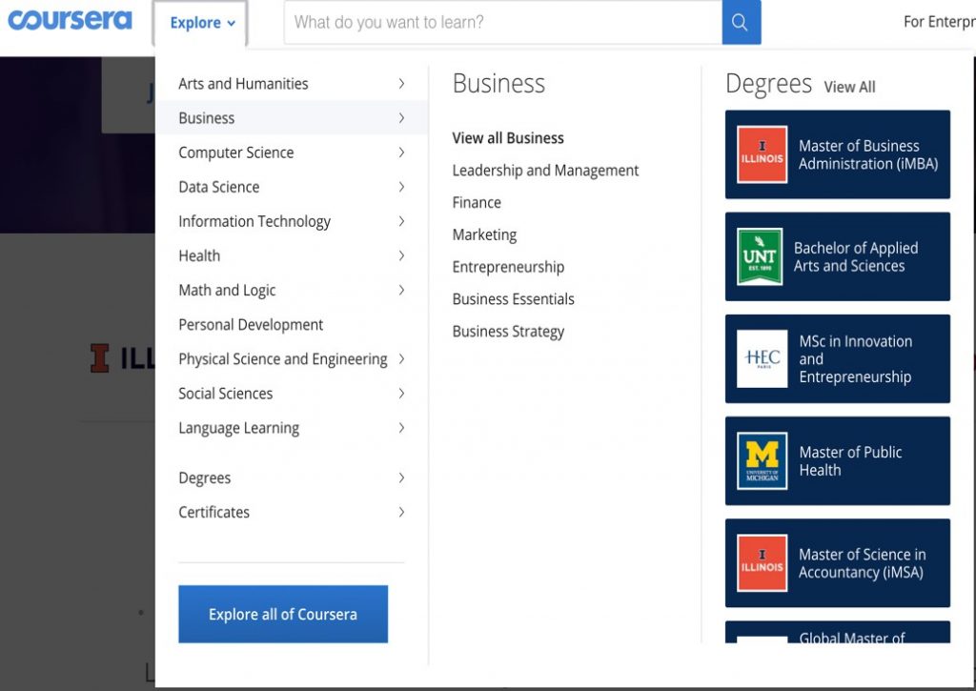Select the Health category label
Screen dimensions: 976x691
[x=199, y=255]
